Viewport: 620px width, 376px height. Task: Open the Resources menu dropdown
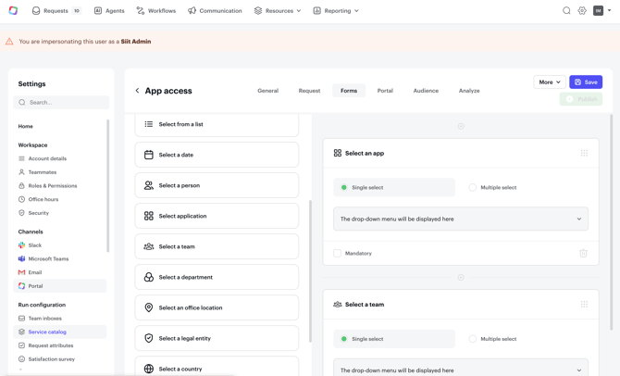tap(278, 11)
